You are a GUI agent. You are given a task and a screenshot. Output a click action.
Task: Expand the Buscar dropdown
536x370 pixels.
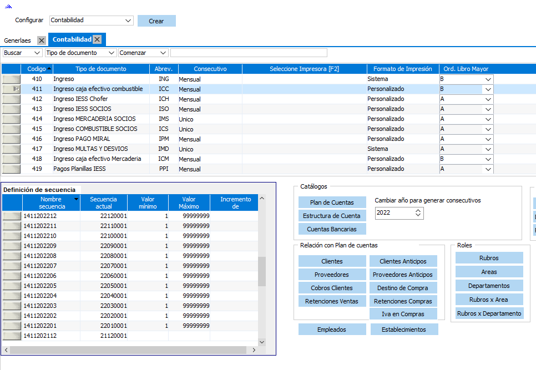click(x=37, y=53)
